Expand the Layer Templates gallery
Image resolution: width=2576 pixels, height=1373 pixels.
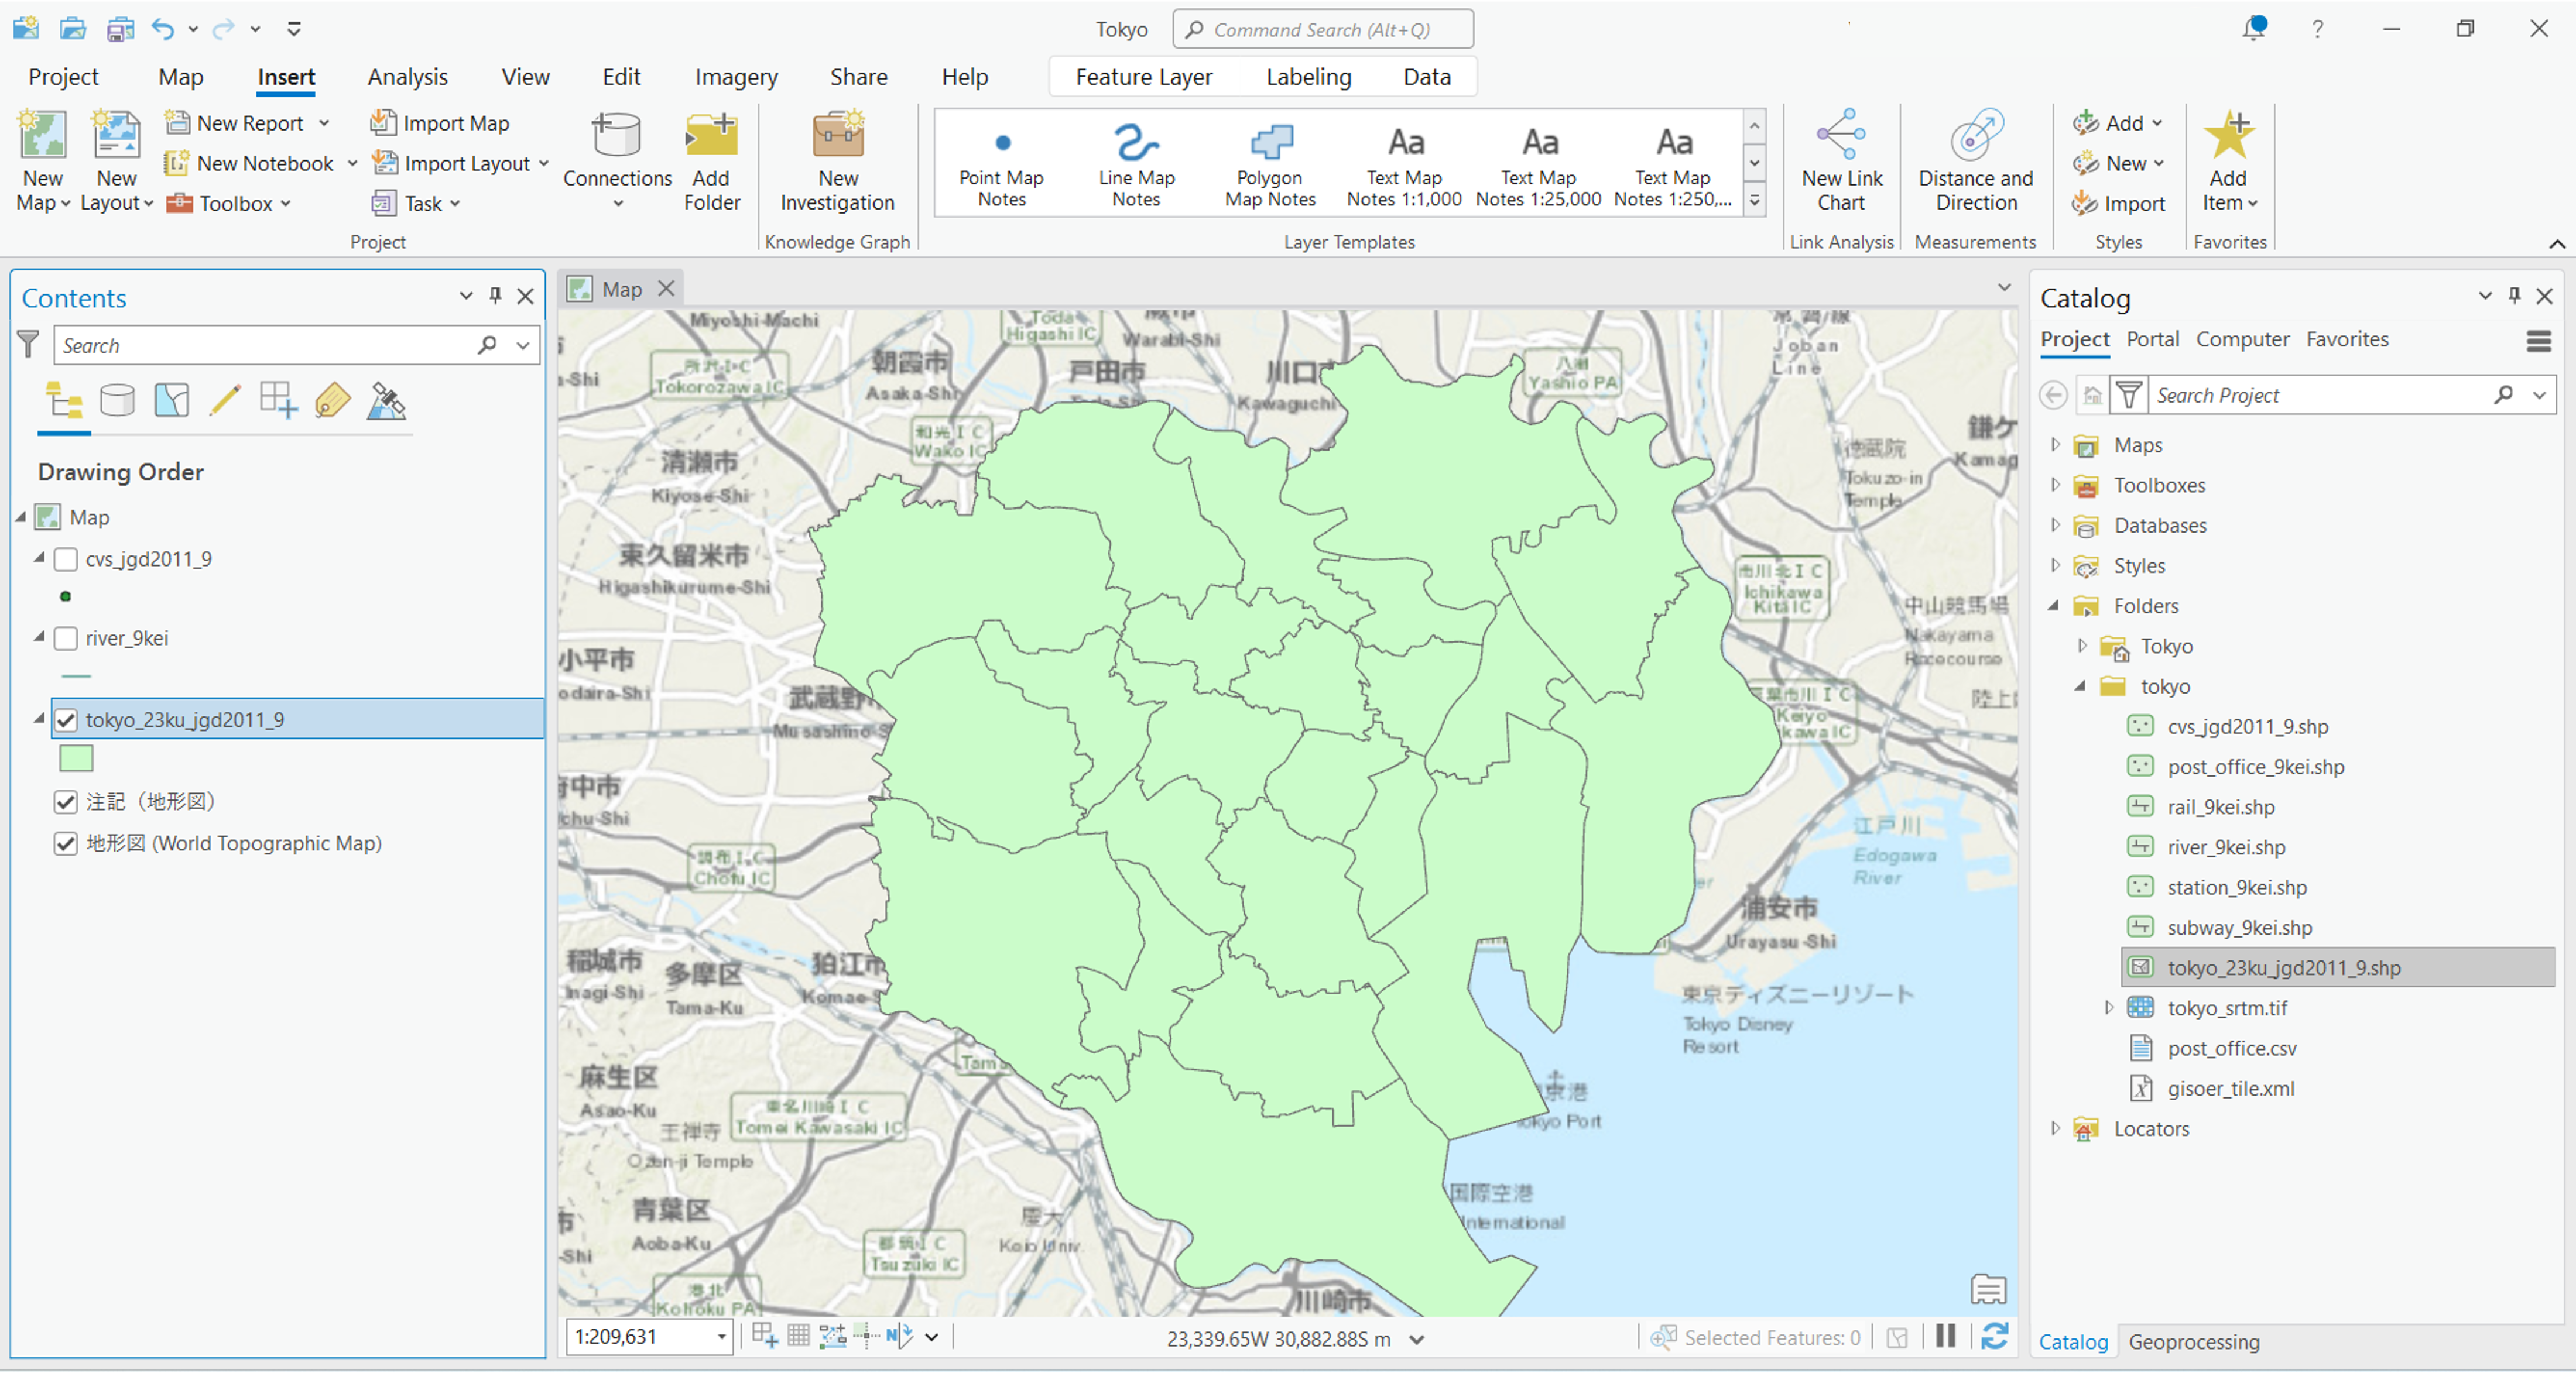pos(1754,201)
